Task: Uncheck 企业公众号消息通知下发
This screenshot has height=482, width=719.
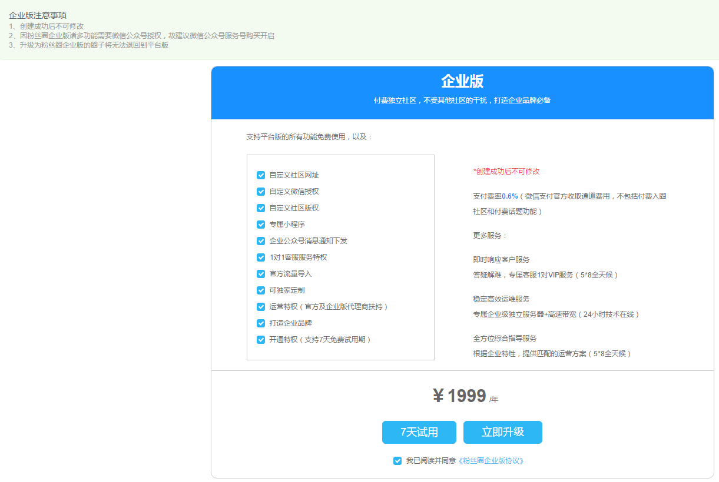Action: tap(261, 241)
